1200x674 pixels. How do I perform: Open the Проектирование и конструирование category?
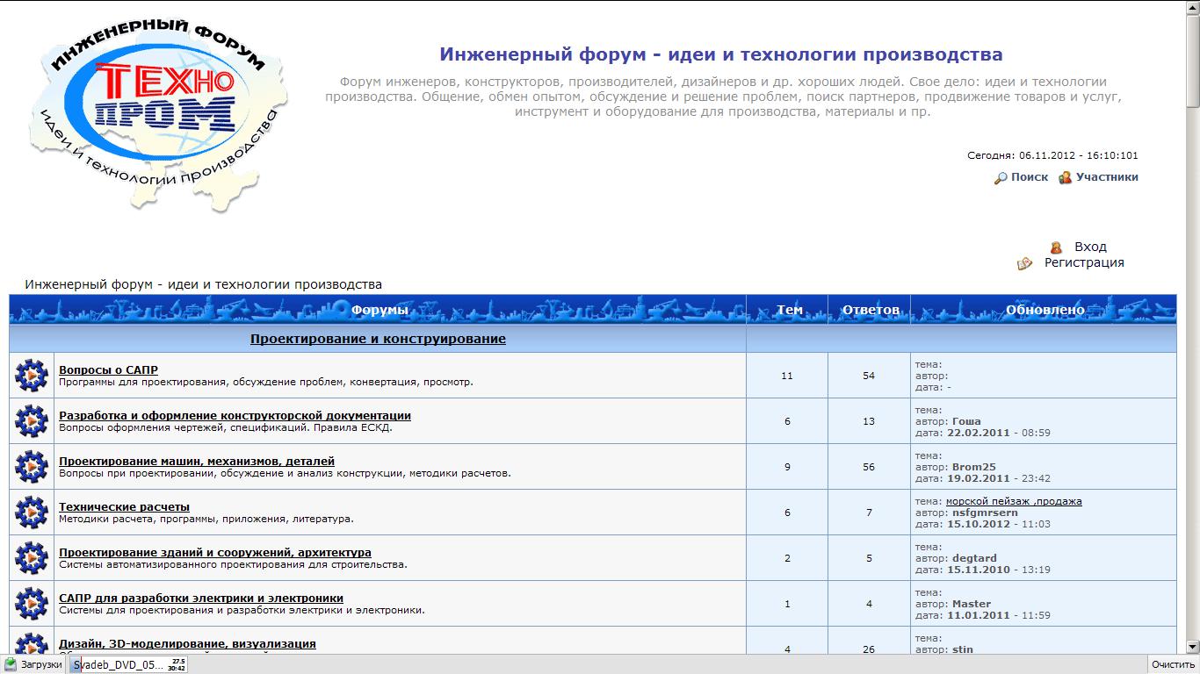[378, 339]
